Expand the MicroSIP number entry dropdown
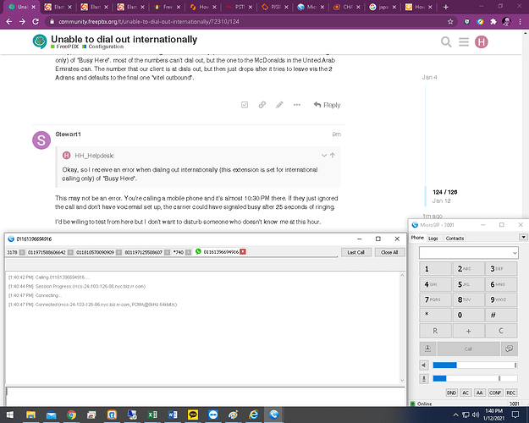 [513, 253]
